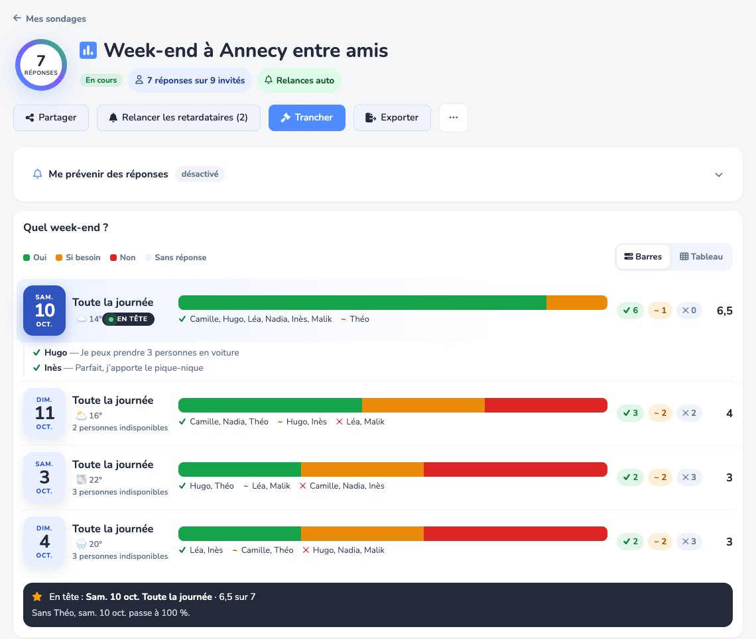Toggle the Relances auto reminder pill
This screenshot has height=639, width=756.
point(299,80)
